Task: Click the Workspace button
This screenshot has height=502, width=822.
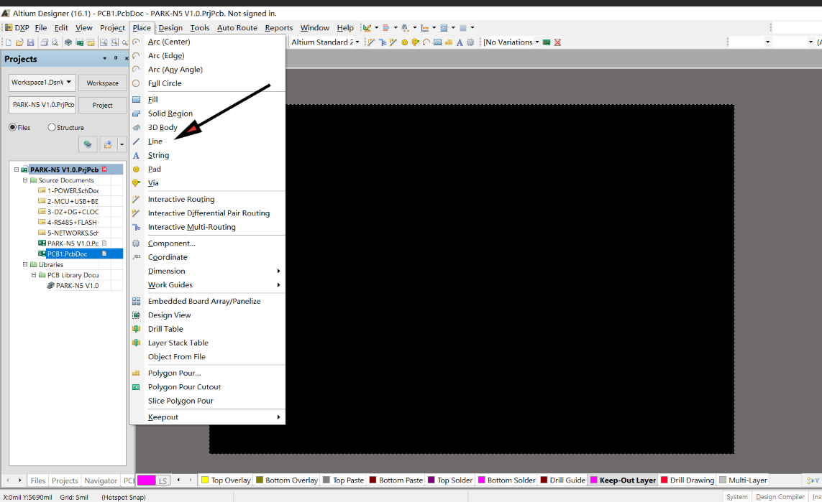Action: [103, 83]
